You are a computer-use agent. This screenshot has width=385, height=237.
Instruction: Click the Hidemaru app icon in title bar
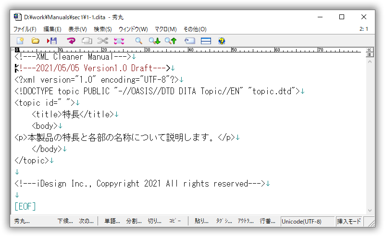coord(17,17)
